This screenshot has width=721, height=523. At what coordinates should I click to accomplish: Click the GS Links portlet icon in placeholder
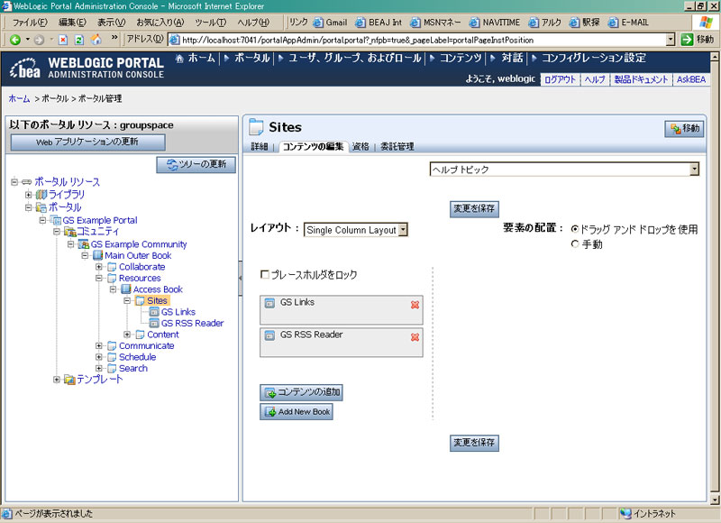269,303
